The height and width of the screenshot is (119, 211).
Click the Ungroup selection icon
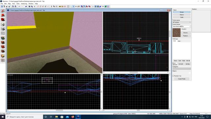tap(32, 7)
